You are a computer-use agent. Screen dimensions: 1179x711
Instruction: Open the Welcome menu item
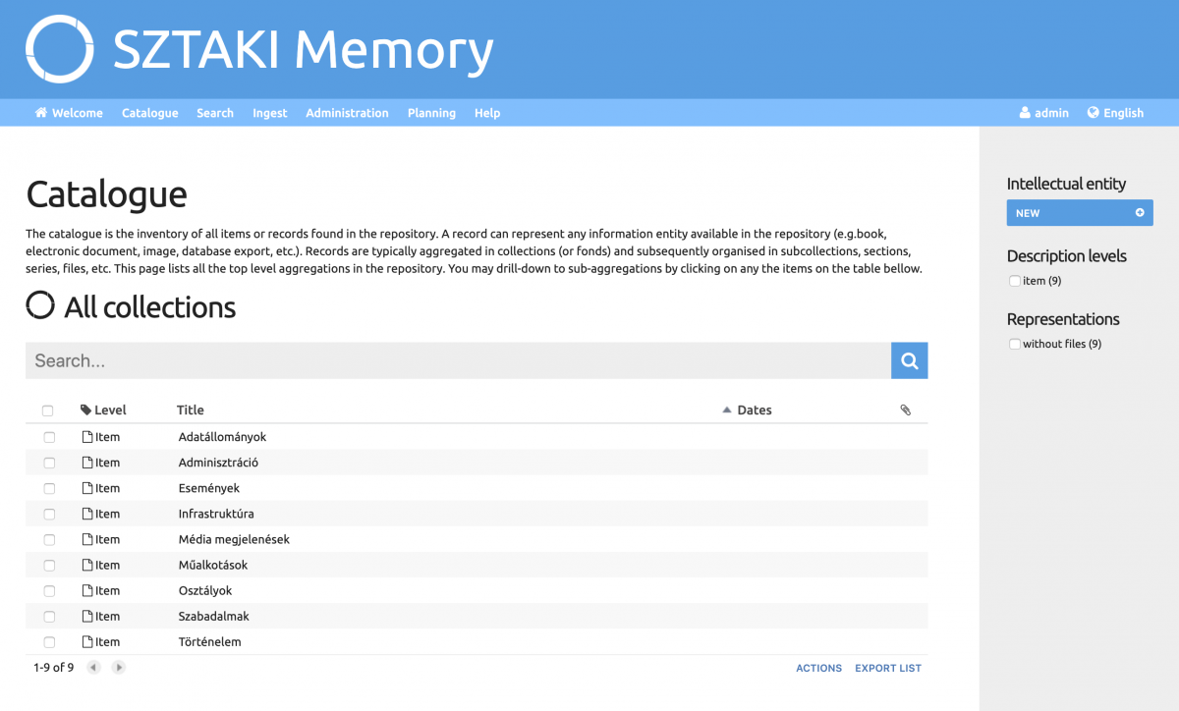click(x=69, y=113)
